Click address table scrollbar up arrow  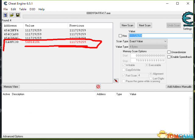click(191, 99)
